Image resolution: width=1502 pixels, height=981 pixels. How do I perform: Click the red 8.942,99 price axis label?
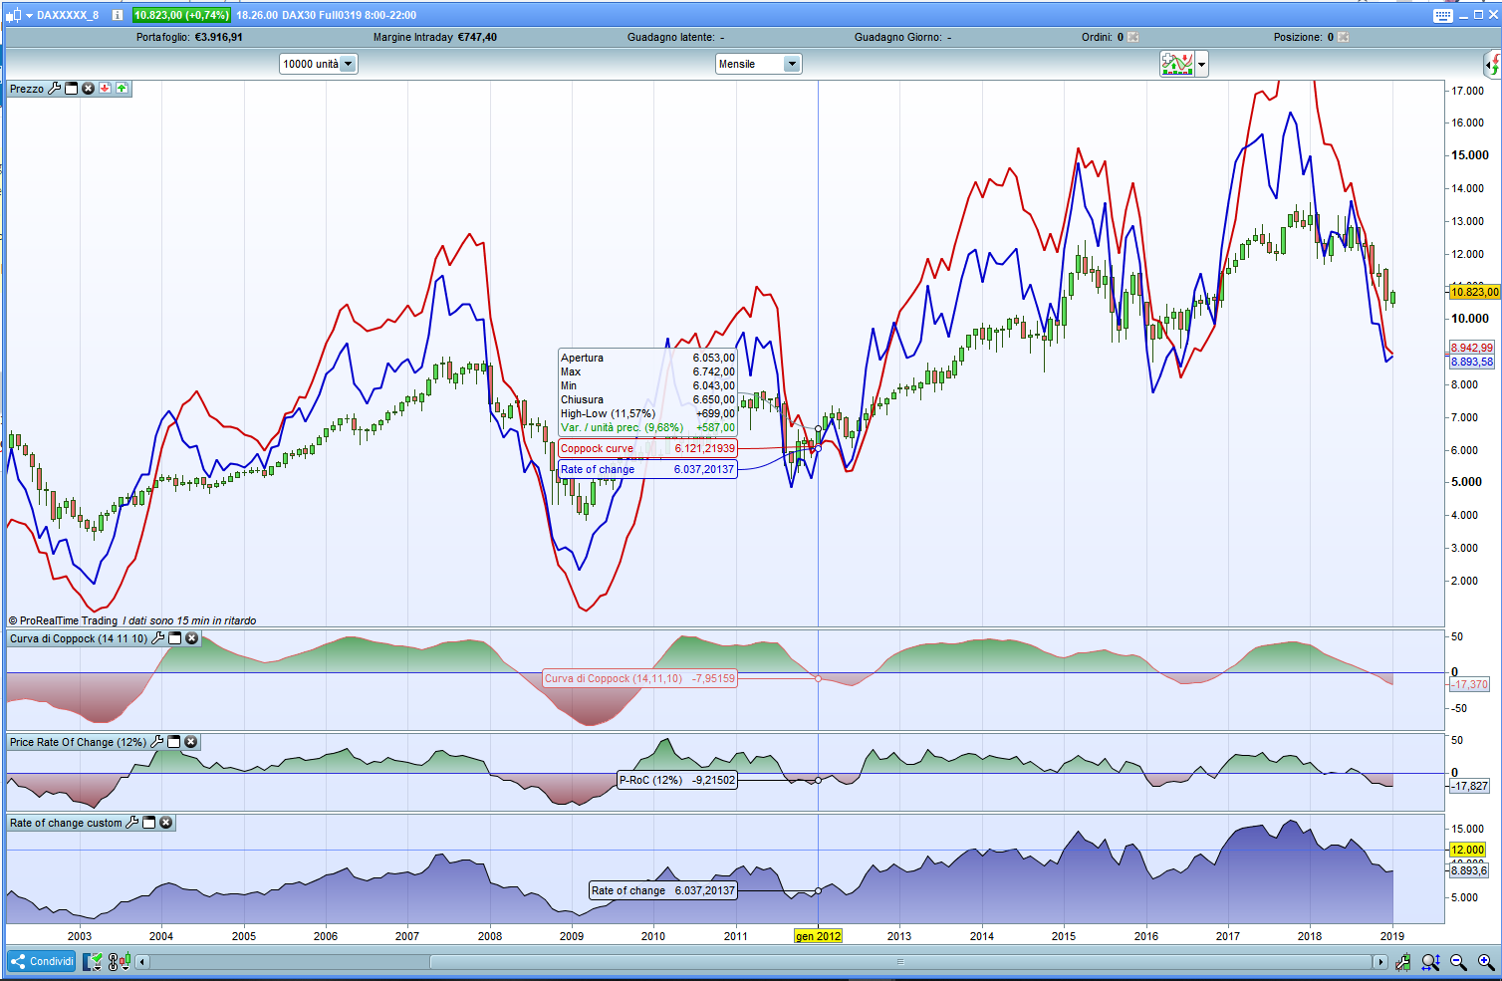1471,348
